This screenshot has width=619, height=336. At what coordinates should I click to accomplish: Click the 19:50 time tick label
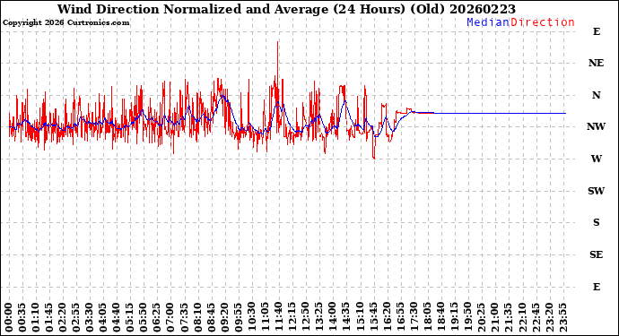[468, 318]
